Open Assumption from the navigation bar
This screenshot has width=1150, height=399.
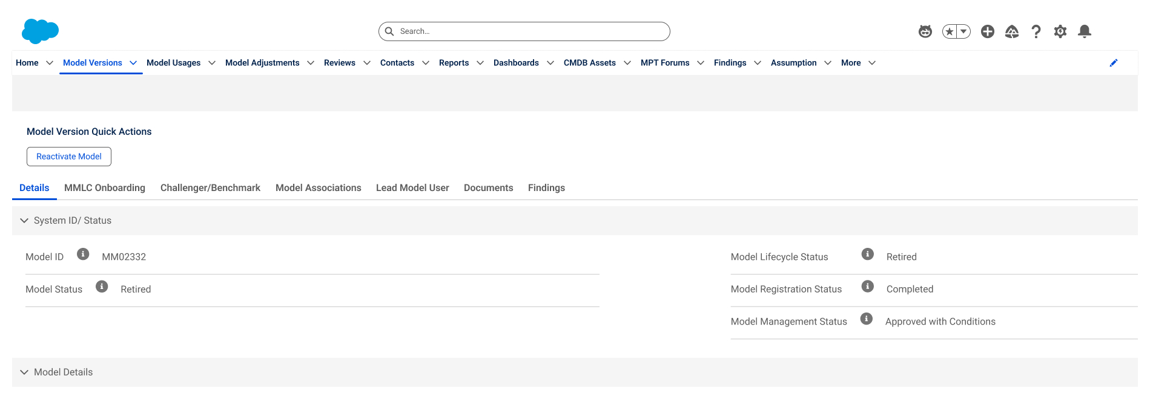(793, 63)
